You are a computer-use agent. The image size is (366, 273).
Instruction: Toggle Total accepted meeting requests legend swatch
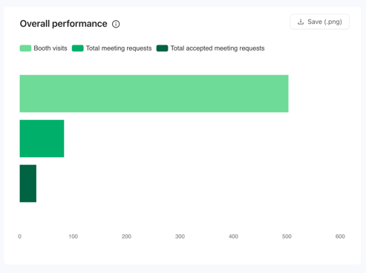click(x=162, y=48)
